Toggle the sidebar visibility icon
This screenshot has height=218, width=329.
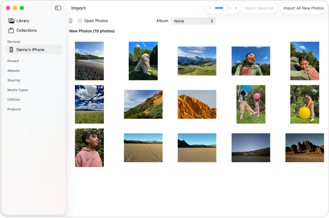(58, 8)
